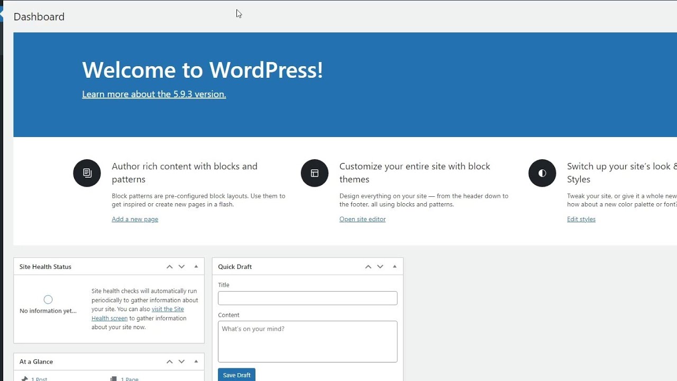This screenshot has width=677, height=381.
Task: Collapse the Site Health Status panel
Action: click(x=196, y=267)
